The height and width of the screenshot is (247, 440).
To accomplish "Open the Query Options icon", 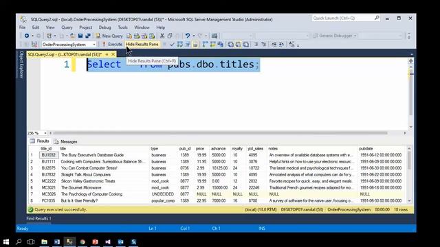I will pos(188,44).
